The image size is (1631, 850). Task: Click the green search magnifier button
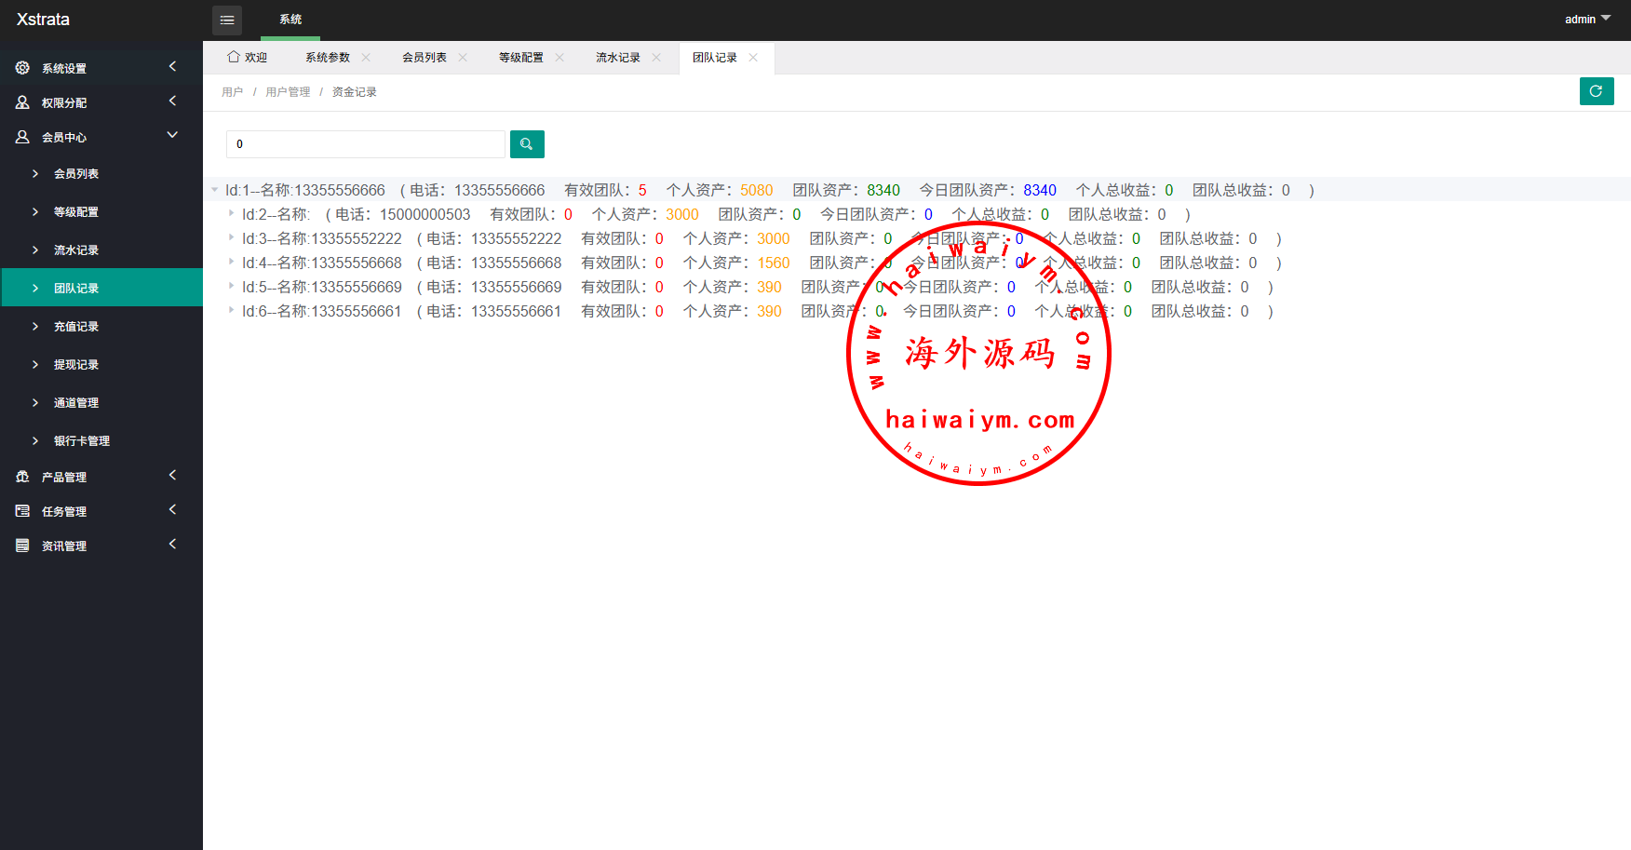coord(527,144)
